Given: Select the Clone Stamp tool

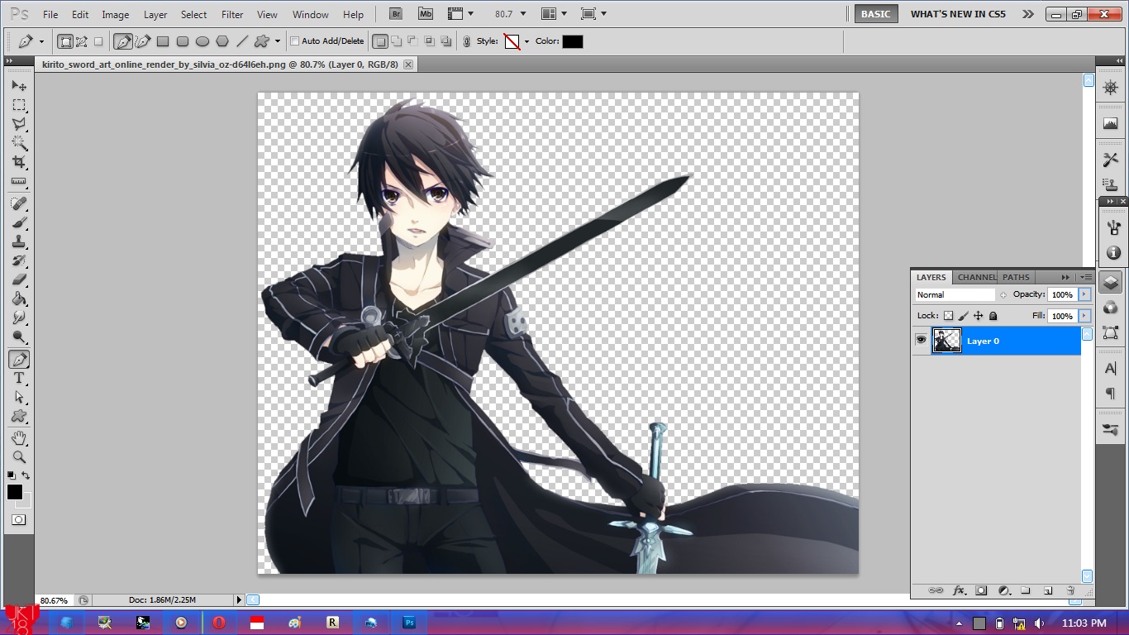Looking at the screenshot, I should tap(19, 241).
